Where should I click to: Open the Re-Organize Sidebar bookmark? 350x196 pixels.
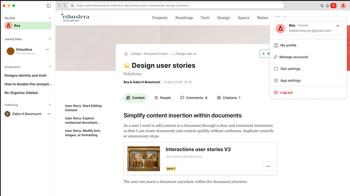tap(22, 93)
